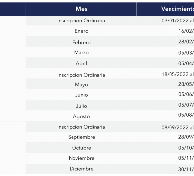The width and height of the screenshot is (194, 176).
Task: Select the Junio month cell
Action: [81, 95]
